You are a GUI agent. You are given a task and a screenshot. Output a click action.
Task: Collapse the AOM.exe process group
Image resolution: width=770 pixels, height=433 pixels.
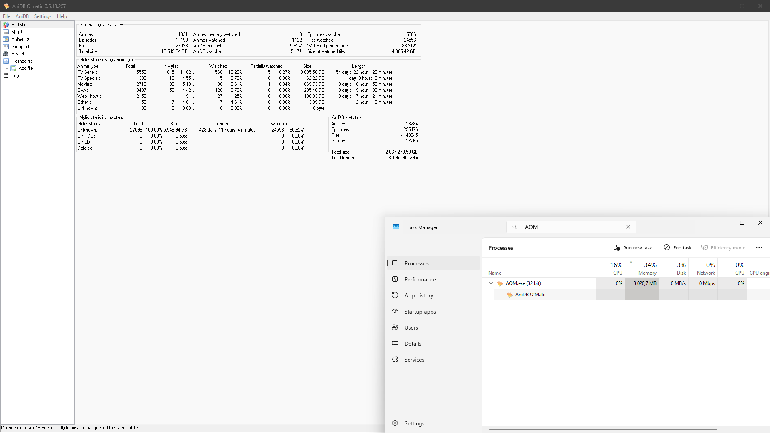491,283
